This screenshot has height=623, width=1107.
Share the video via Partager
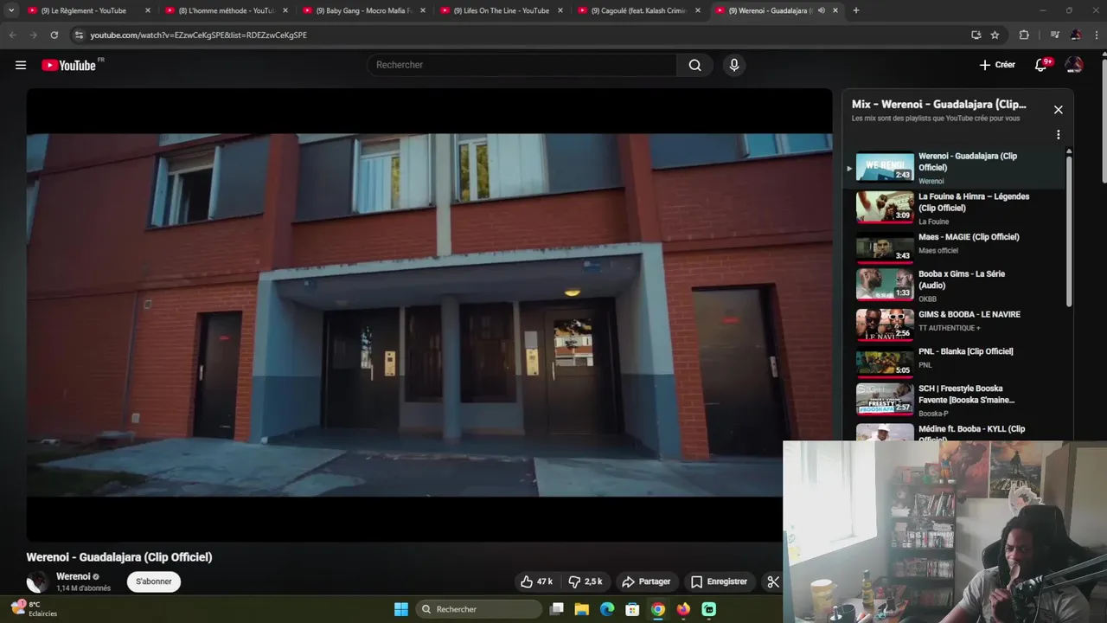point(647,581)
